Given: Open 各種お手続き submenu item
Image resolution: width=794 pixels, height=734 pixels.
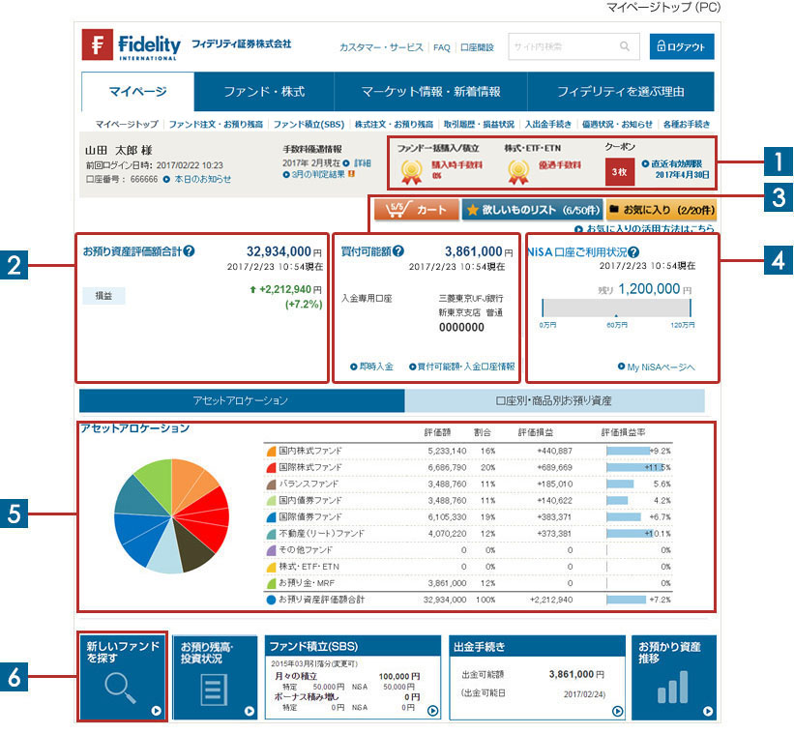Looking at the screenshot, I should (x=687, y=124).
